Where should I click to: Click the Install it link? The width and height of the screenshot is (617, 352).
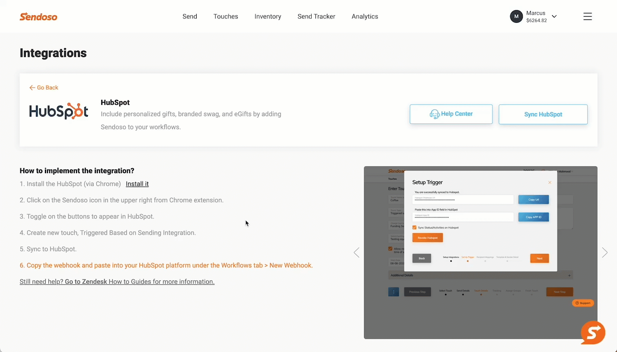click(137, 184)
